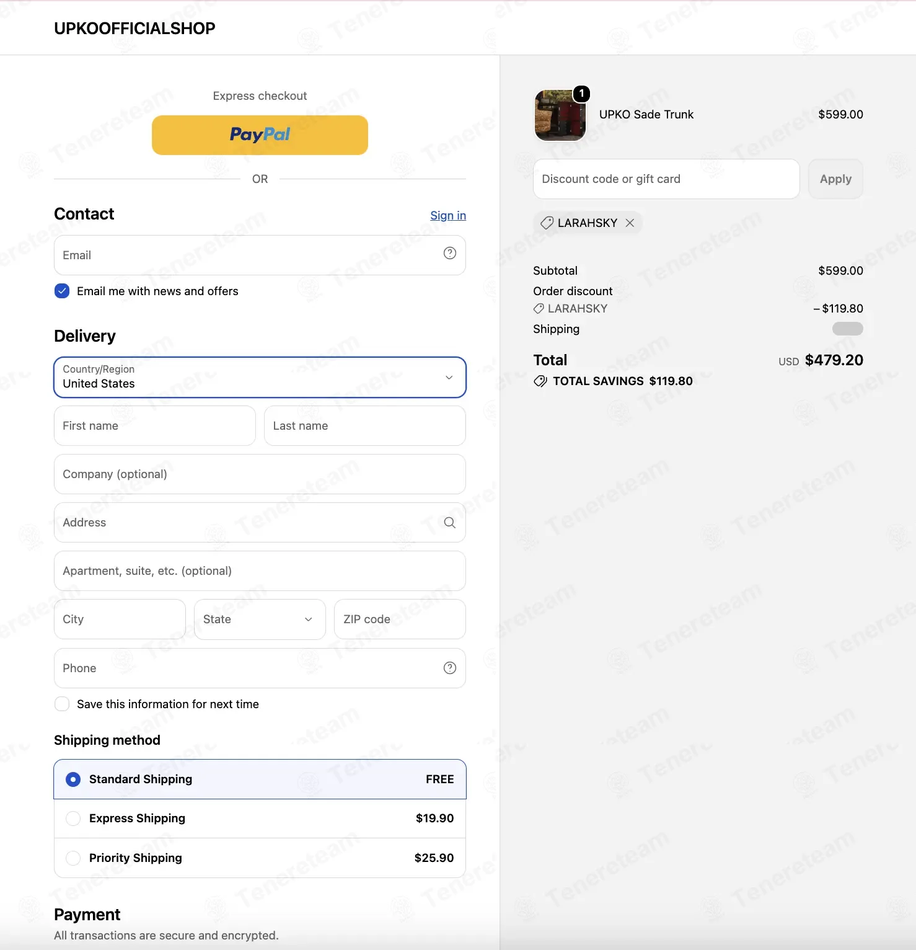Click the TOTAL SAVINGS $119.80 text
This screenshot has height=950, width=916.
623,381
